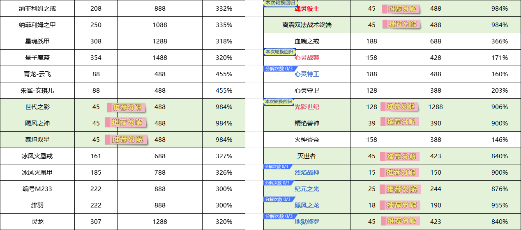Select the 星魂战甲 name cell

[x=37, y=41]
